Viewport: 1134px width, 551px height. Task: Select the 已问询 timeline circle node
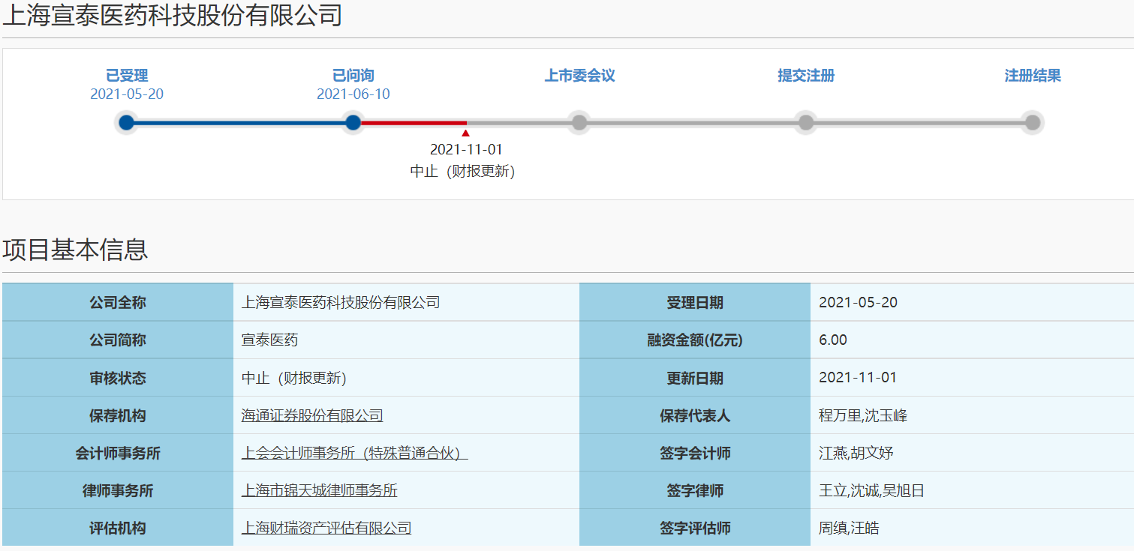(353, 122)
